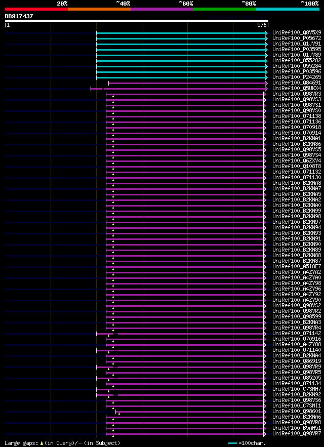Image resolution: width=324 pixels, height=447 pixels.
Task: Select the UniRef100_A4ZY92 label
Action: (x=297, y=295)
